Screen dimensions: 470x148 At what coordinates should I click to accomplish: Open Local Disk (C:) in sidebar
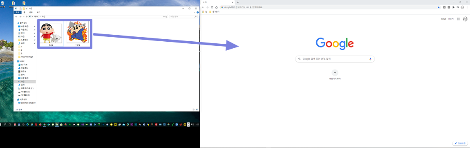(x=25, y=88)
